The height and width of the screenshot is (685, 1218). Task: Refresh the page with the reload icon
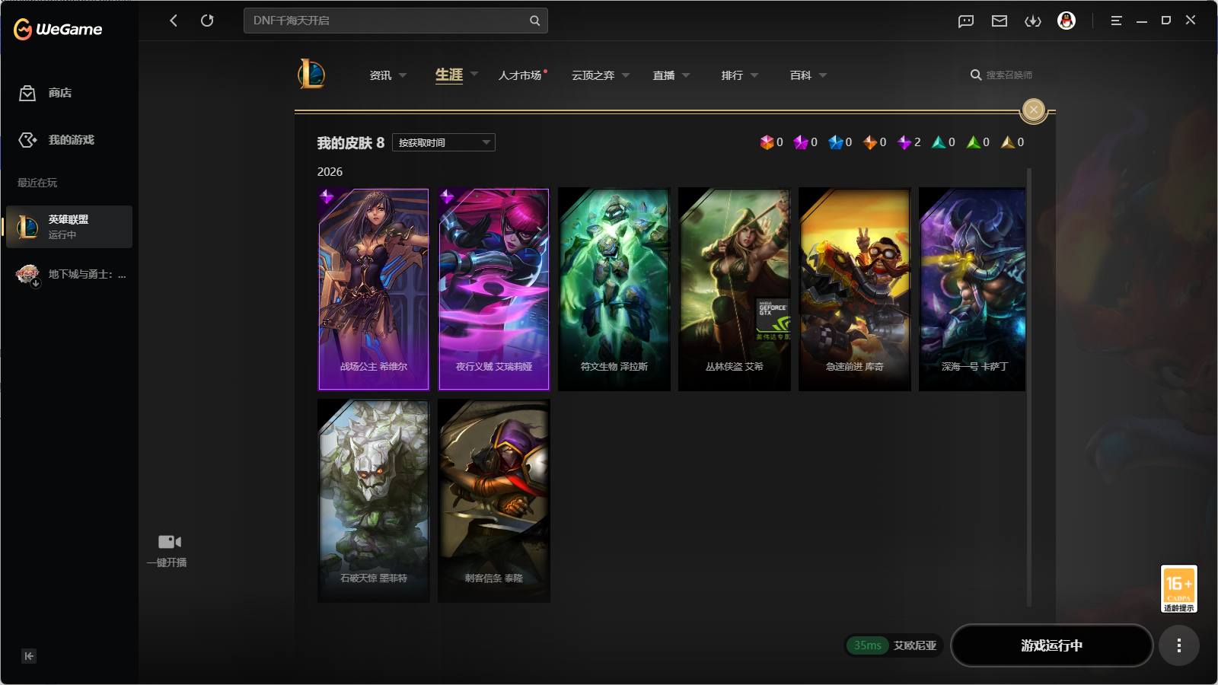tap(207, 21)
